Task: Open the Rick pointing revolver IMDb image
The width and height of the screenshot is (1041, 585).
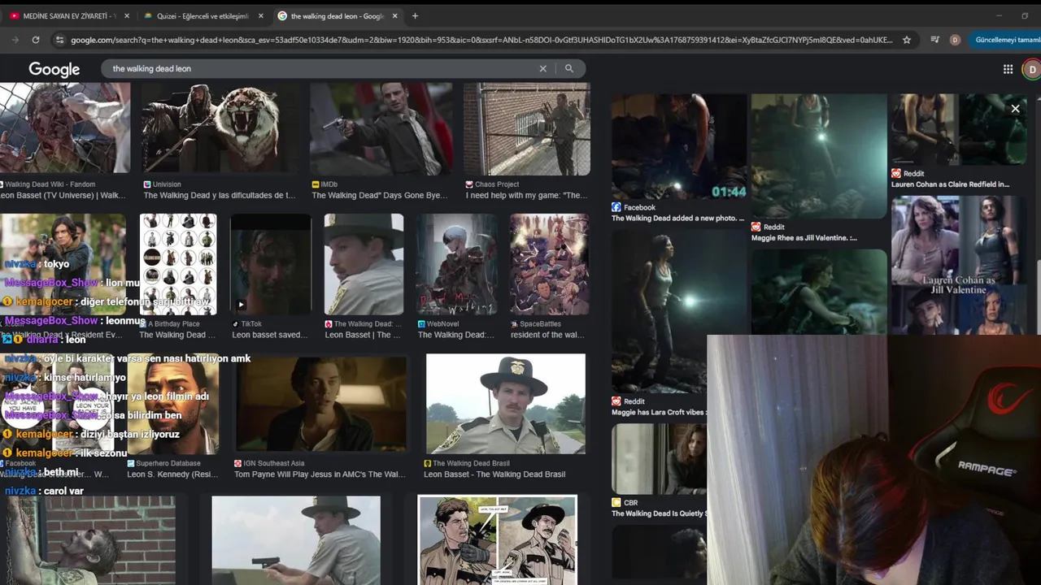Action: [381, 128]
